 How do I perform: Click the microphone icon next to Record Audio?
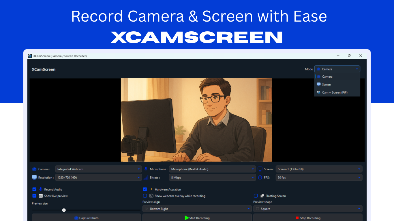41,189
